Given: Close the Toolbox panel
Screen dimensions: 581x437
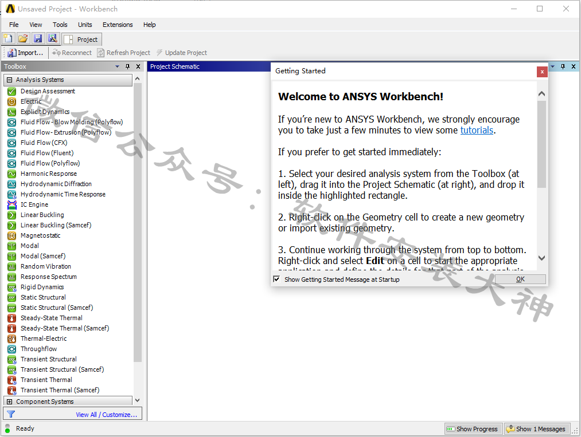Looking at the screenshot, I should point(138,66).
